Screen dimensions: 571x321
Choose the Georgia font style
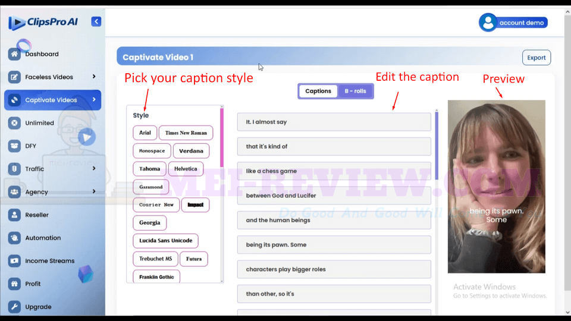coord(150,222)
